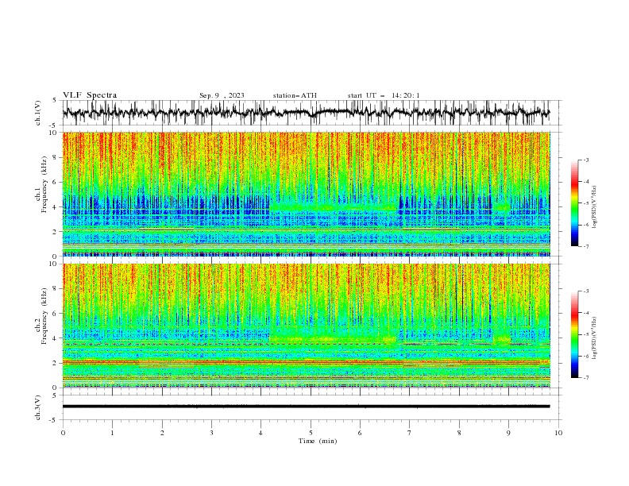The image size is (629, 486).
Task: Click the 'VLF Spectra' title text
Action: [x=90, y=95]
